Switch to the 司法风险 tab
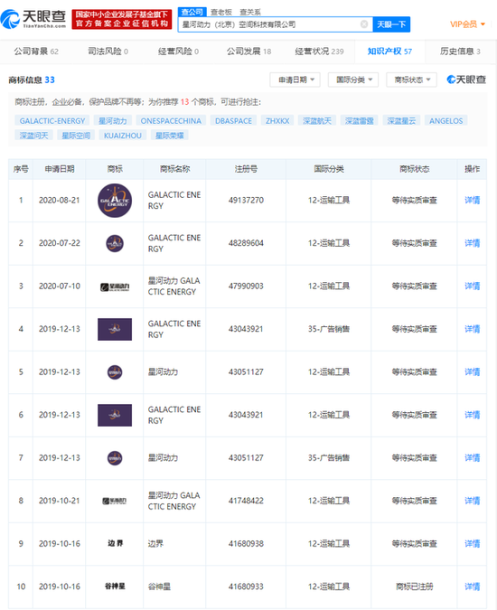Viewport: 497px width, 610px height. (x=108, y=52)
